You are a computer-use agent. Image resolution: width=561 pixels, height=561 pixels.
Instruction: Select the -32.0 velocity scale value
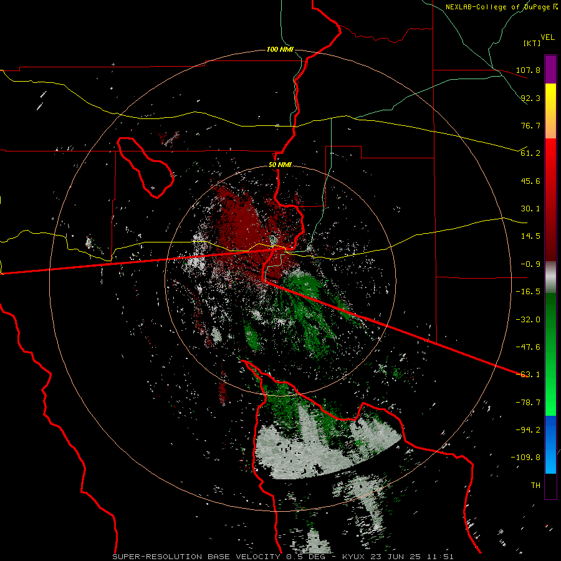(x=528, y=320)
